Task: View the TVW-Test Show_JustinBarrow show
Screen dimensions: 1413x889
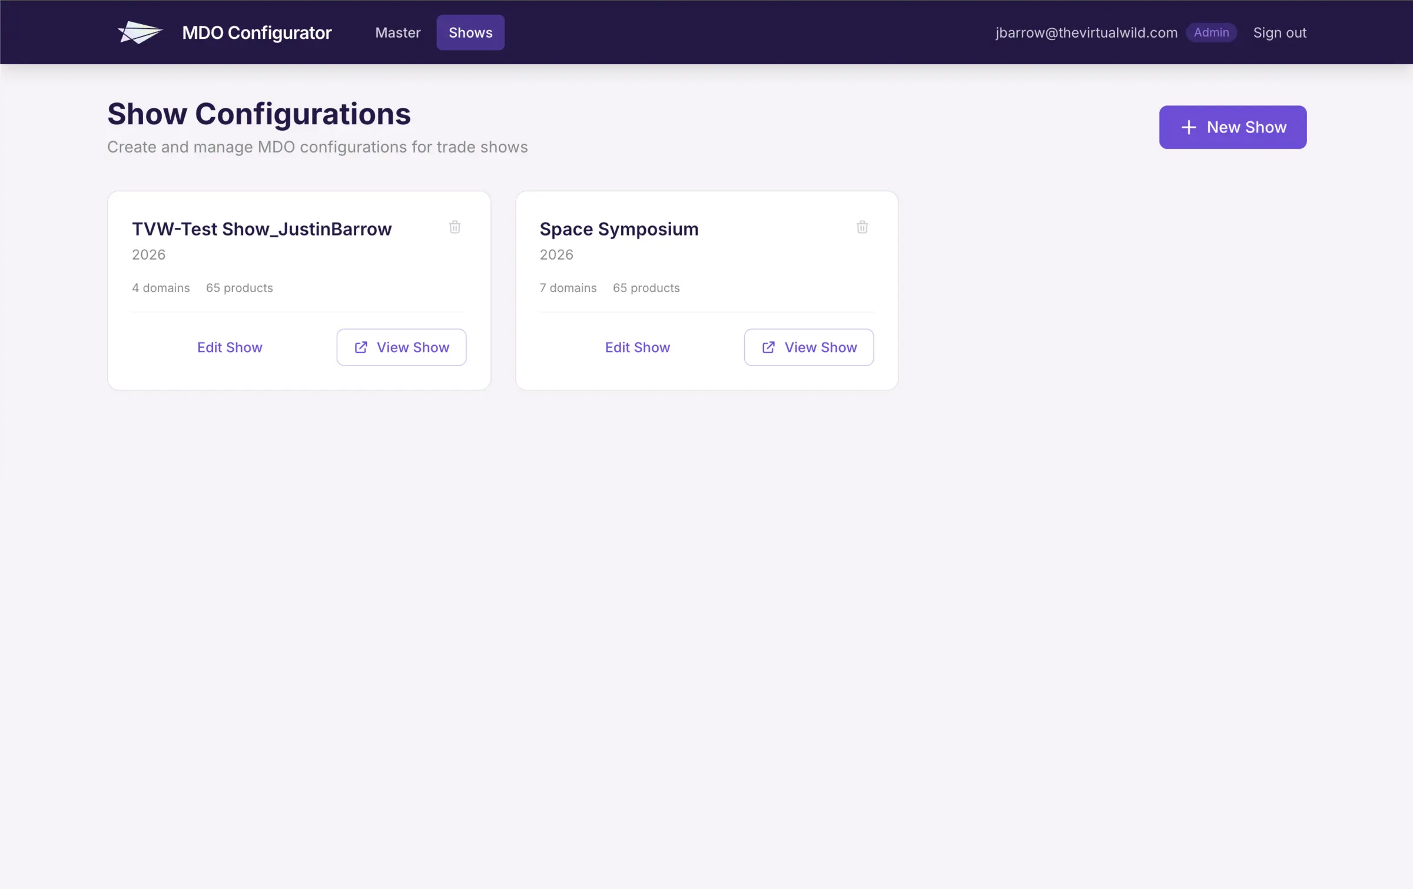Action: pos(402,347)
